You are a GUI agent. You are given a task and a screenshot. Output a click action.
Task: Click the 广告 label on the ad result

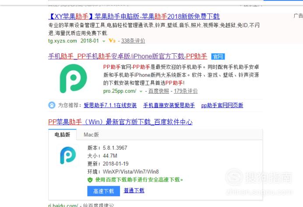point(298,16)
